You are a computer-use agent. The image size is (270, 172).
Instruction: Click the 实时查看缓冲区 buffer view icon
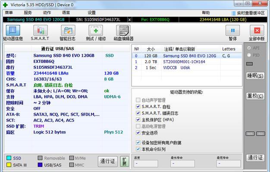pos(233,13)
